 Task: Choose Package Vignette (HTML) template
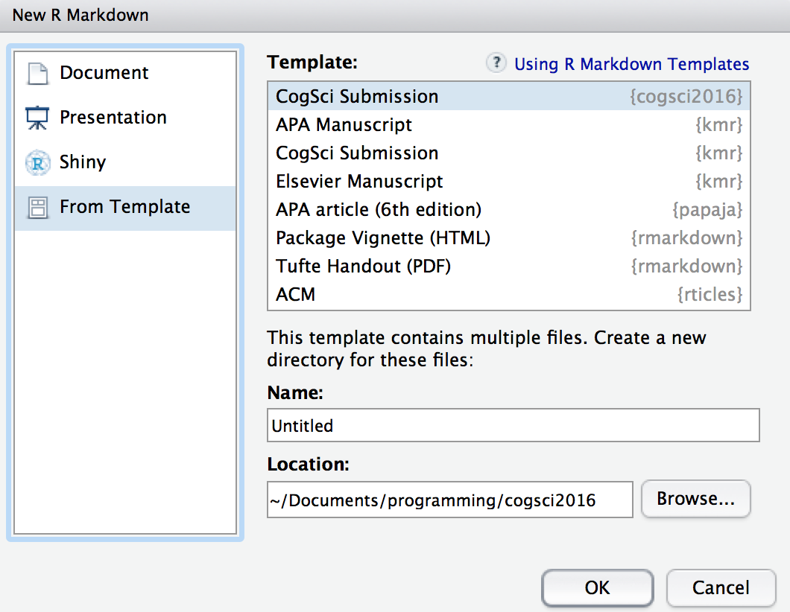tap(509, 237)
